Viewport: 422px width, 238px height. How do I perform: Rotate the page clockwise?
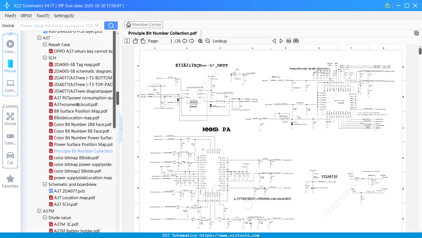143,41
